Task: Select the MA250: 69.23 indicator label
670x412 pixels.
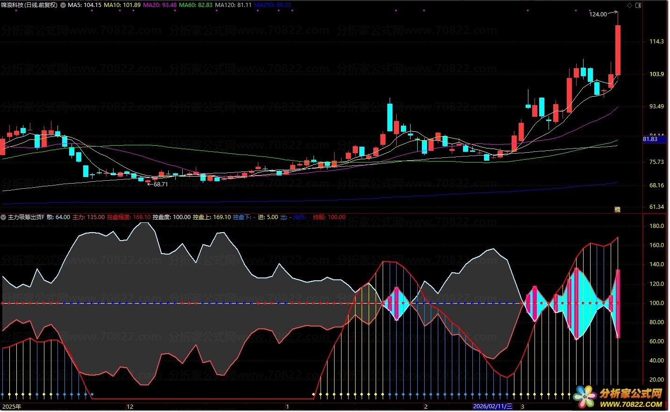Action: [x=272, y=5]
